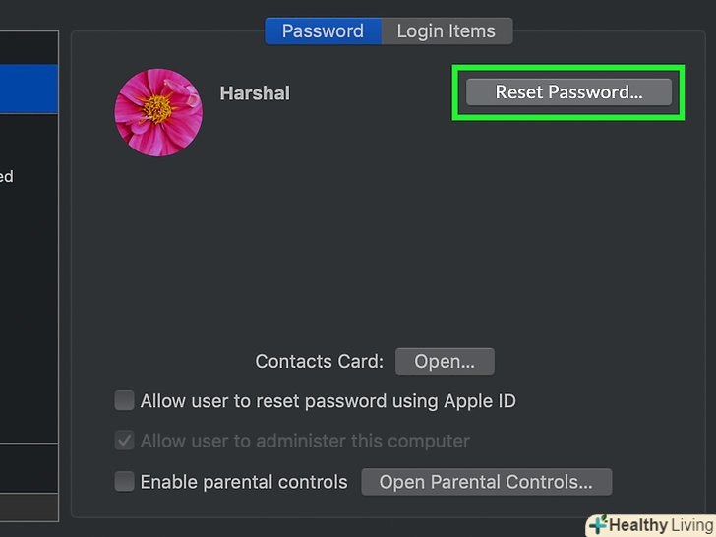Click the Contacts Card label

[x=319, y=362]
